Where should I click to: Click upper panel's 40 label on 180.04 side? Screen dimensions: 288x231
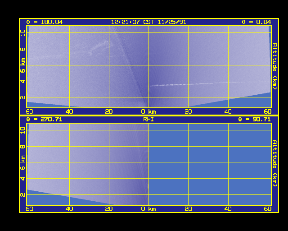pos(69,111)
